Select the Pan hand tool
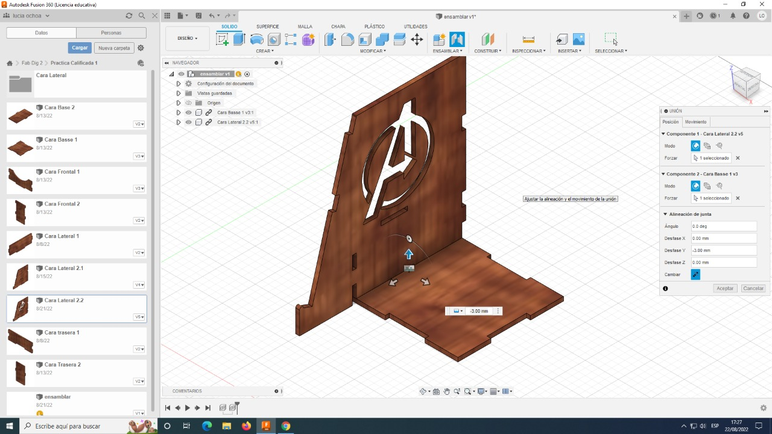The height and width of the screenshot is (434, 772). [x=447, y=391]
